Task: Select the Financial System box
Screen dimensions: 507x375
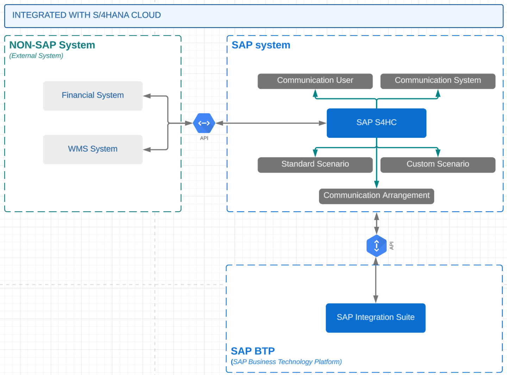Action: pos(93,96)
